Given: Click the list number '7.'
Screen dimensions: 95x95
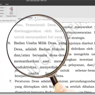Looking at the screenshot, I should pos(11,81).
